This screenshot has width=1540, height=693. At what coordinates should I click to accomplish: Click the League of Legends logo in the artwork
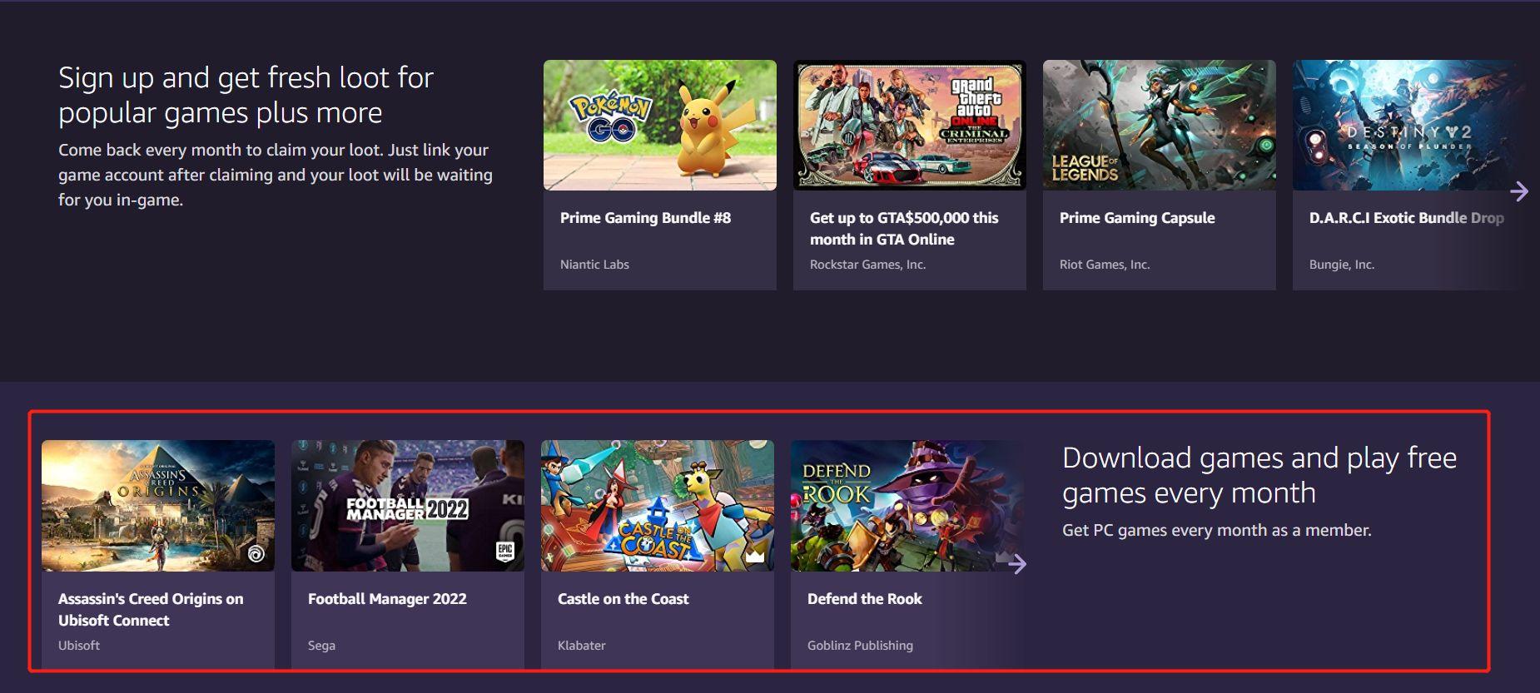(1085, 168)
